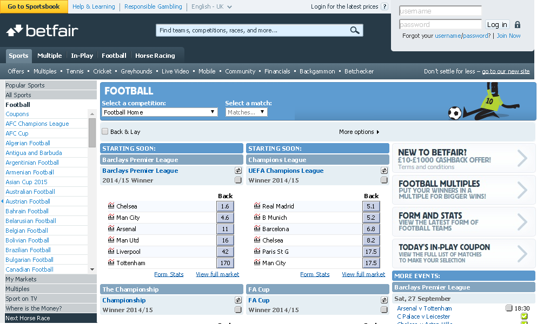Open Tottenham graph icon
This screenshot has height=324, width=537.
click(x=111, y=262)
